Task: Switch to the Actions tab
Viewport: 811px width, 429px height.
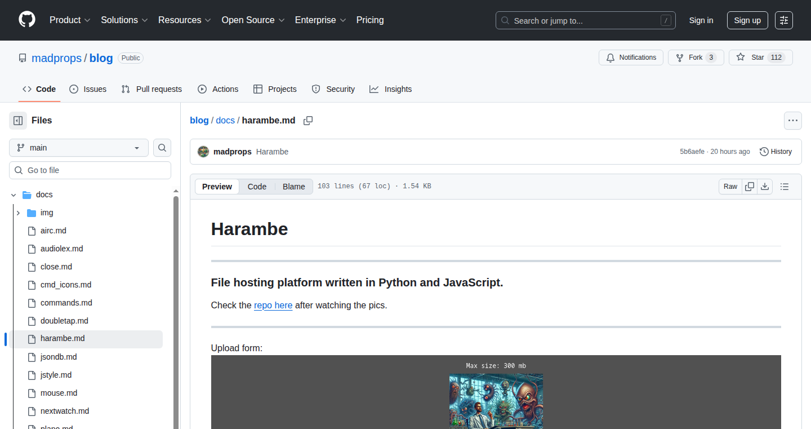Action: (x=218, y=89)
